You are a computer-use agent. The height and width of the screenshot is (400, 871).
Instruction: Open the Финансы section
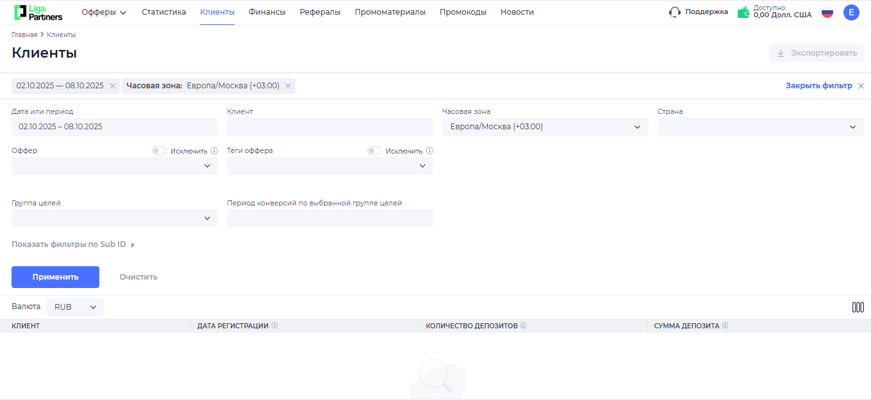pos(267,12)
